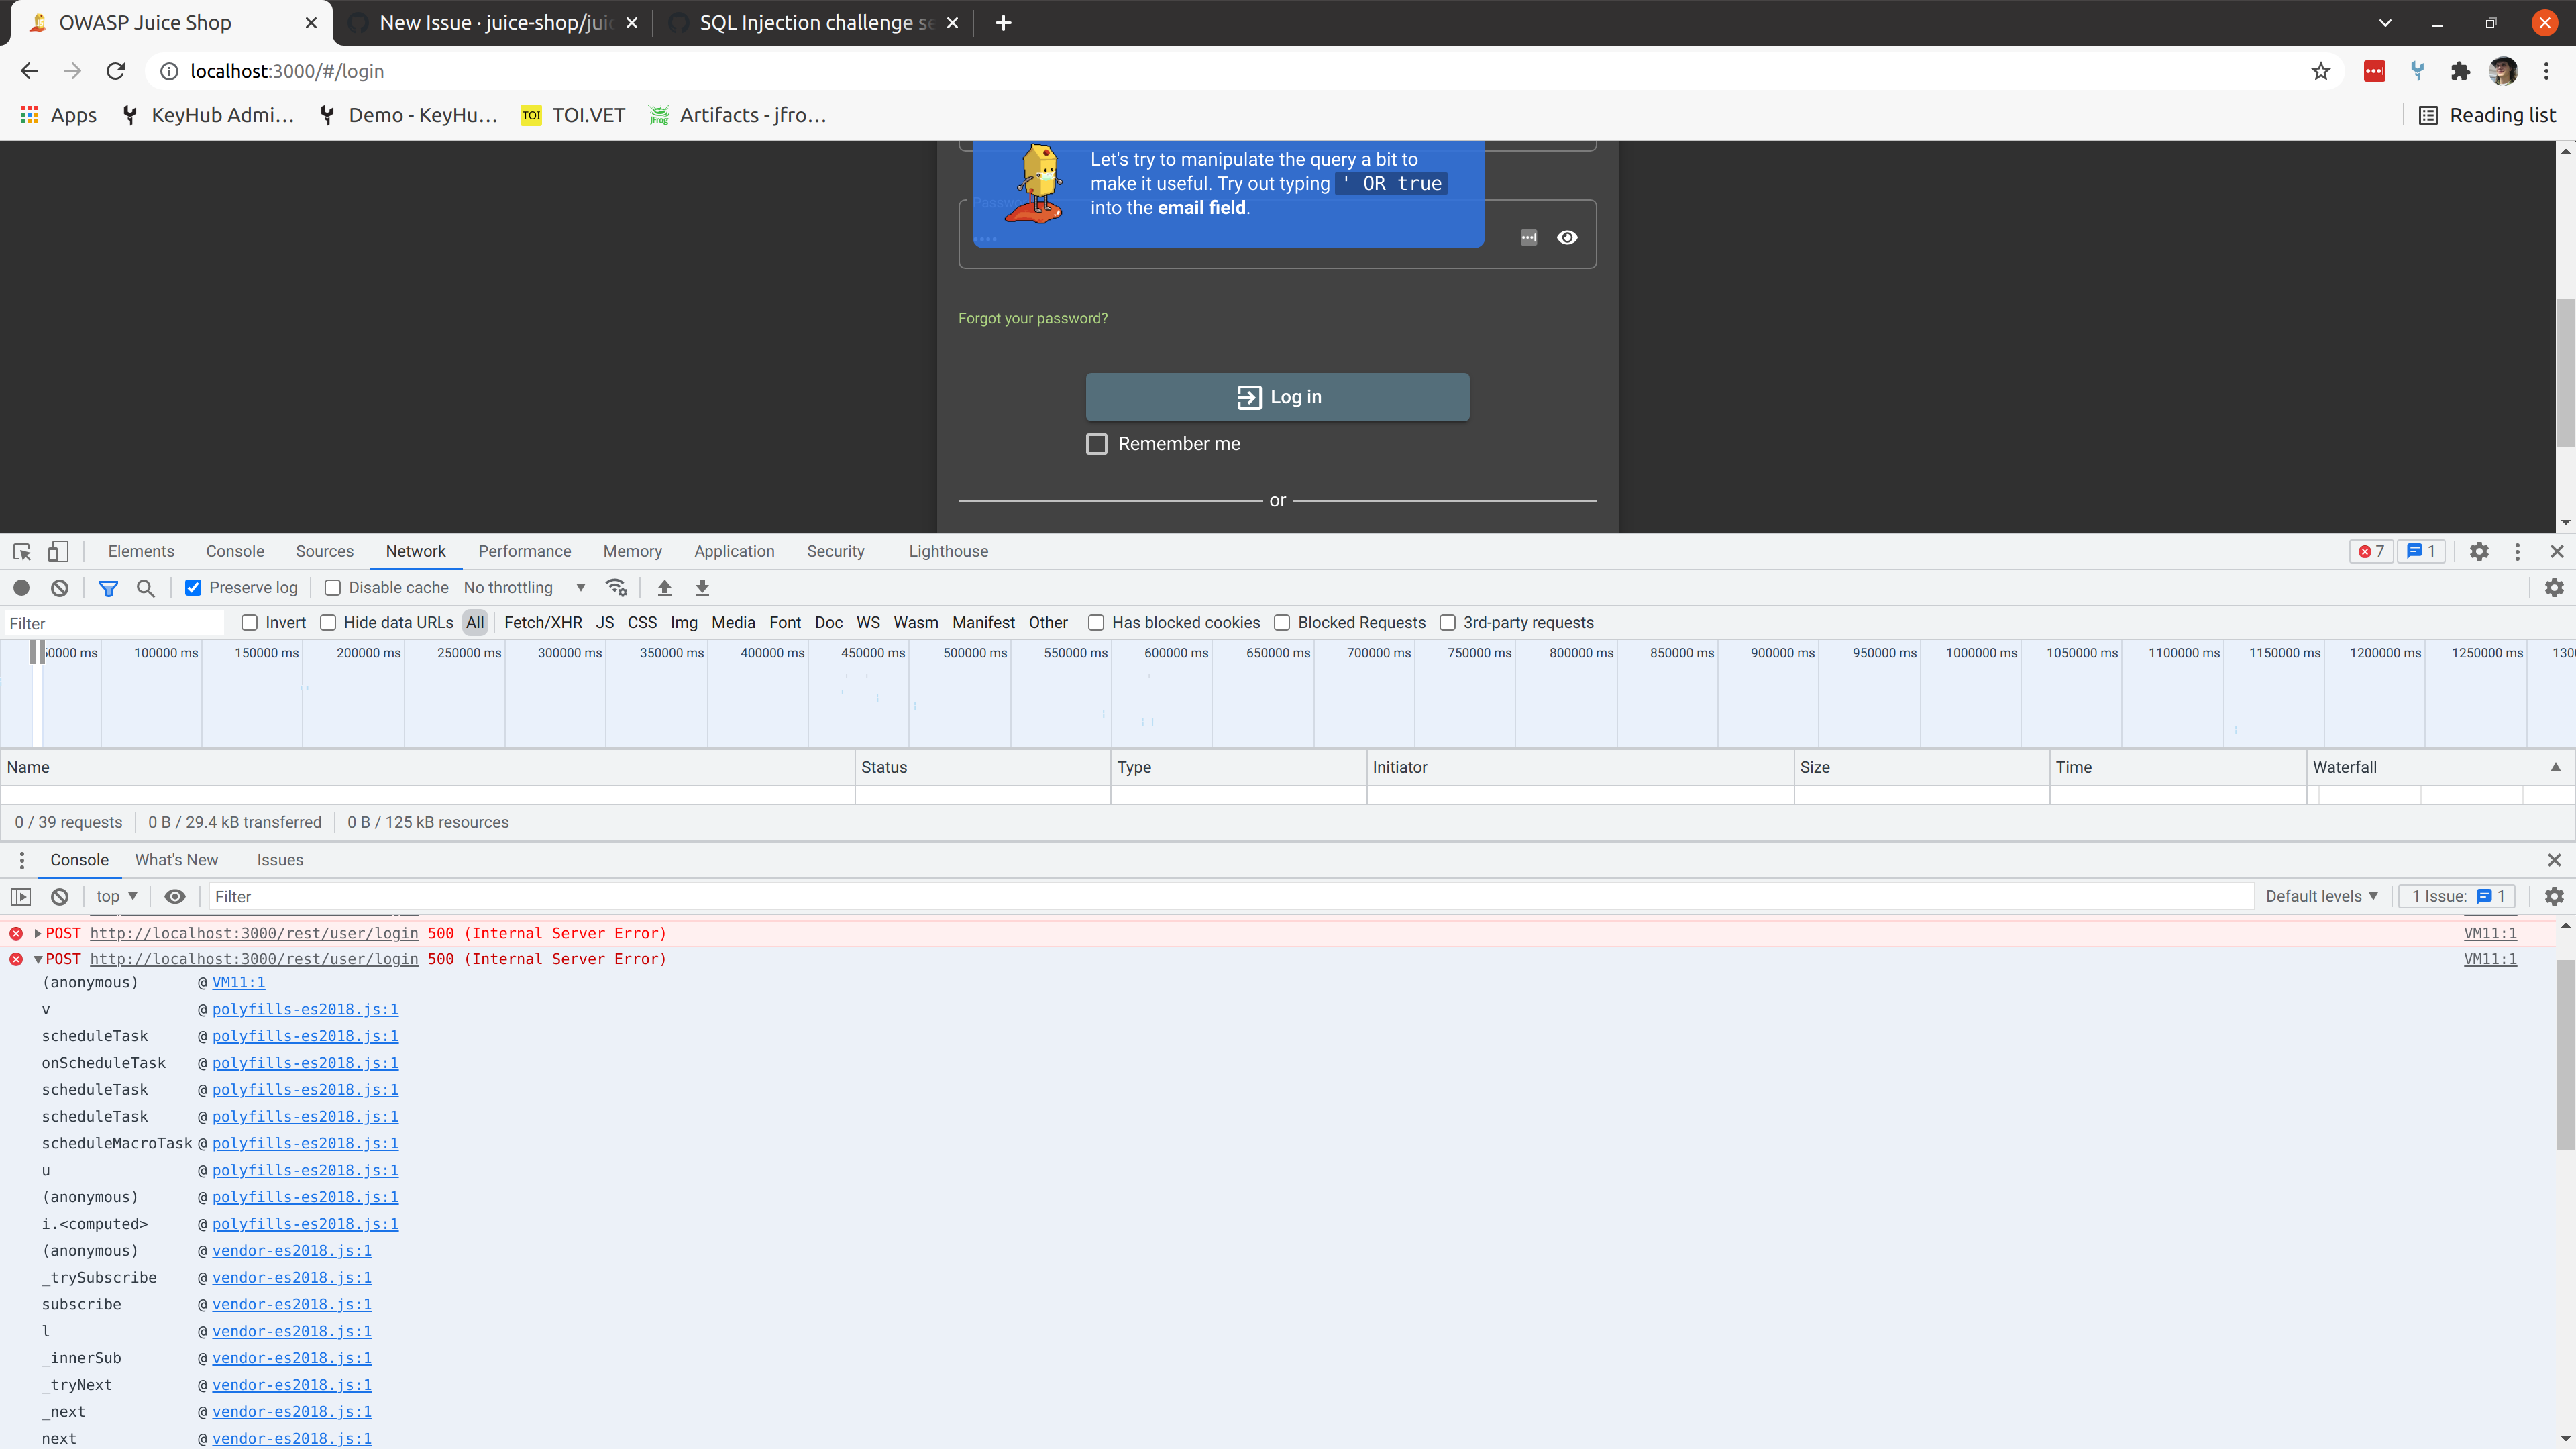This screenshot has height=1449, width=2576.
Task: Filter requests by Fetch/XHR type
Action: coord(543,622)
